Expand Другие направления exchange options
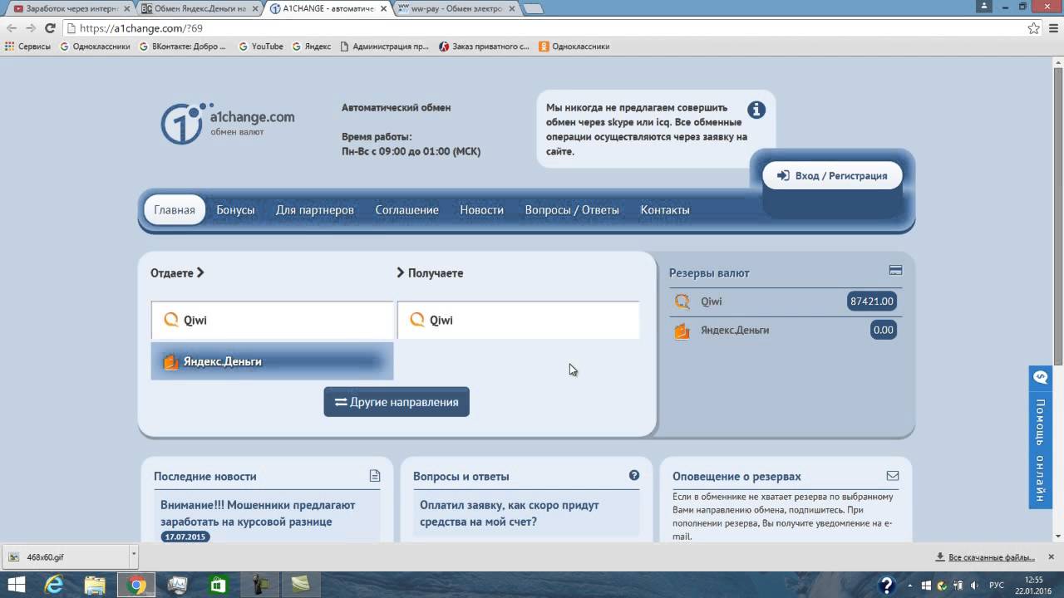The height and width of the screenshot is (598, 1064). (x=397, y=402)
